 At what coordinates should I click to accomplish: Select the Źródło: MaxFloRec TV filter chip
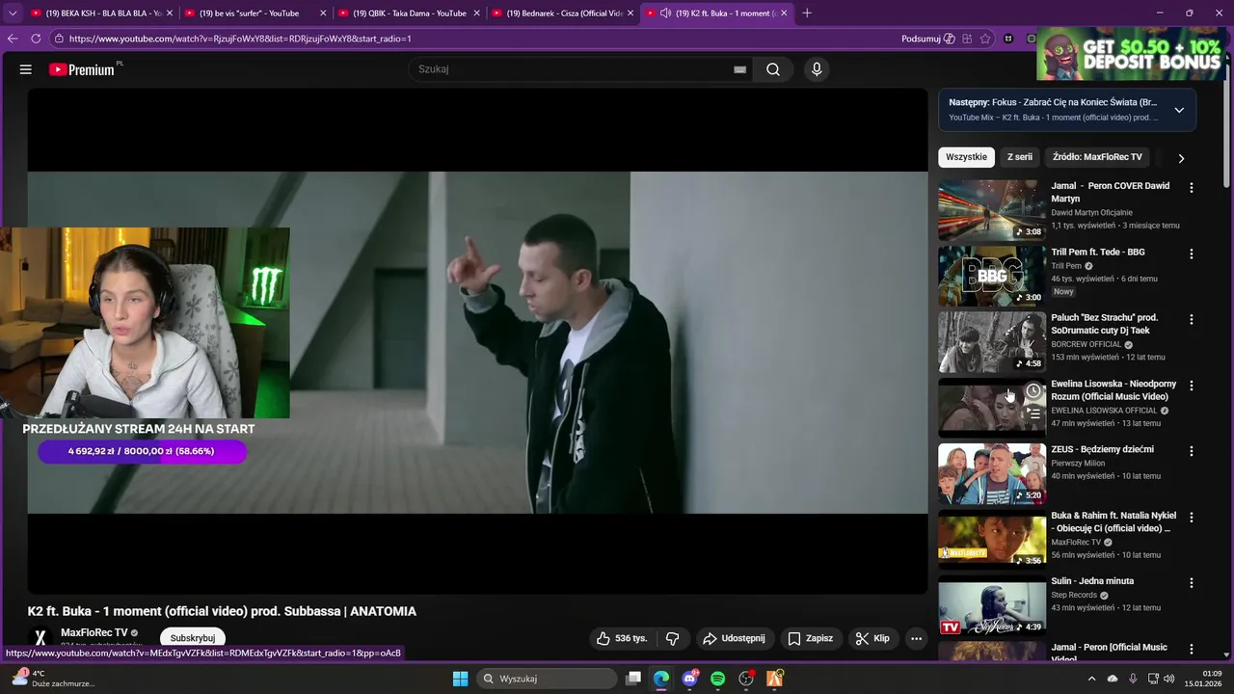pyautogui.click(x=1097, y=157)
